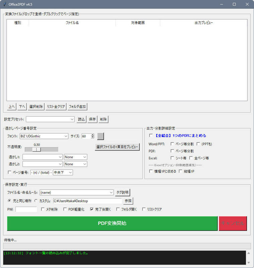254x268 pixels.
Task: Click the PW password input field
Action: [x=26, y=209]
